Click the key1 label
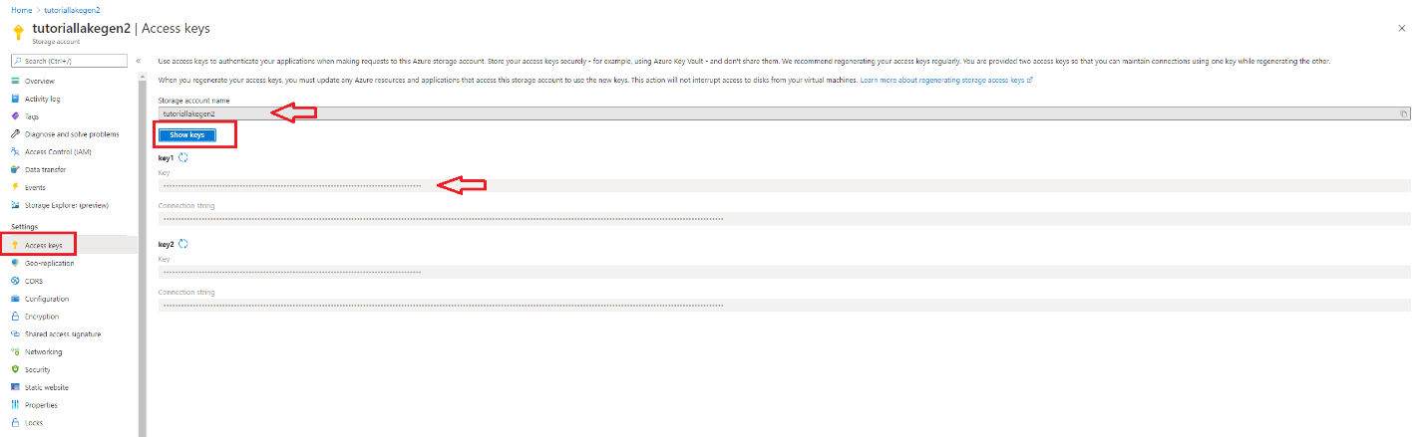The image size is (1422, 437). click(x=167, y=158)
